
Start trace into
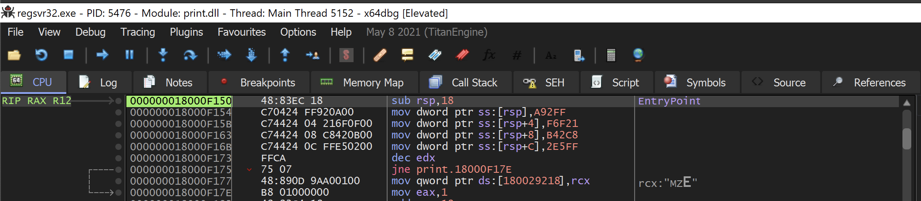[x=224, y=55]
